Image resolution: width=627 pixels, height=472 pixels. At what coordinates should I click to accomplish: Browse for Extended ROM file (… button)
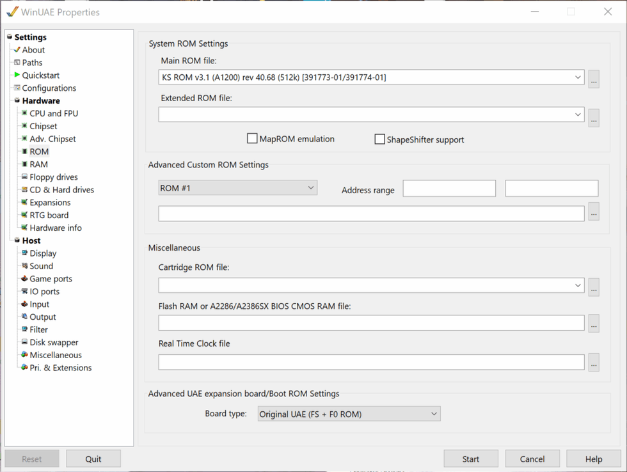[x=594, y=118]
